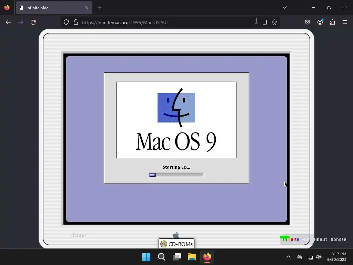Click the forward navigation arrow
353x265 pixels.
coord(21,22)
